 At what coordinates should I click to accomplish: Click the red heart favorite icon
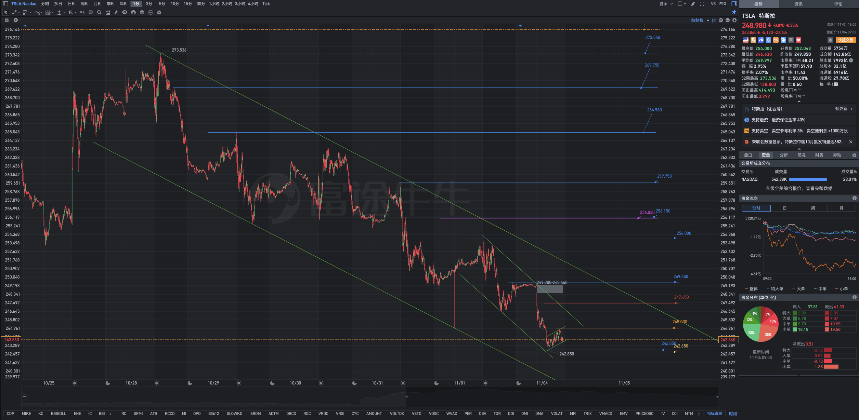(x=798, y=40)
